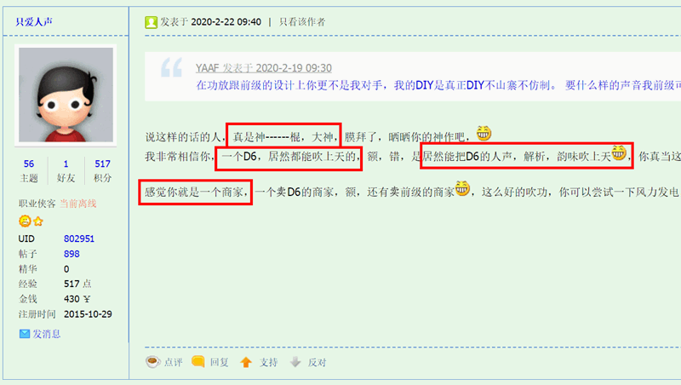Click the cartoon user avatar picture
Image resolution: width=681 pixels, height=385 pixels.
pyautogui.click(x=66, y=95)
